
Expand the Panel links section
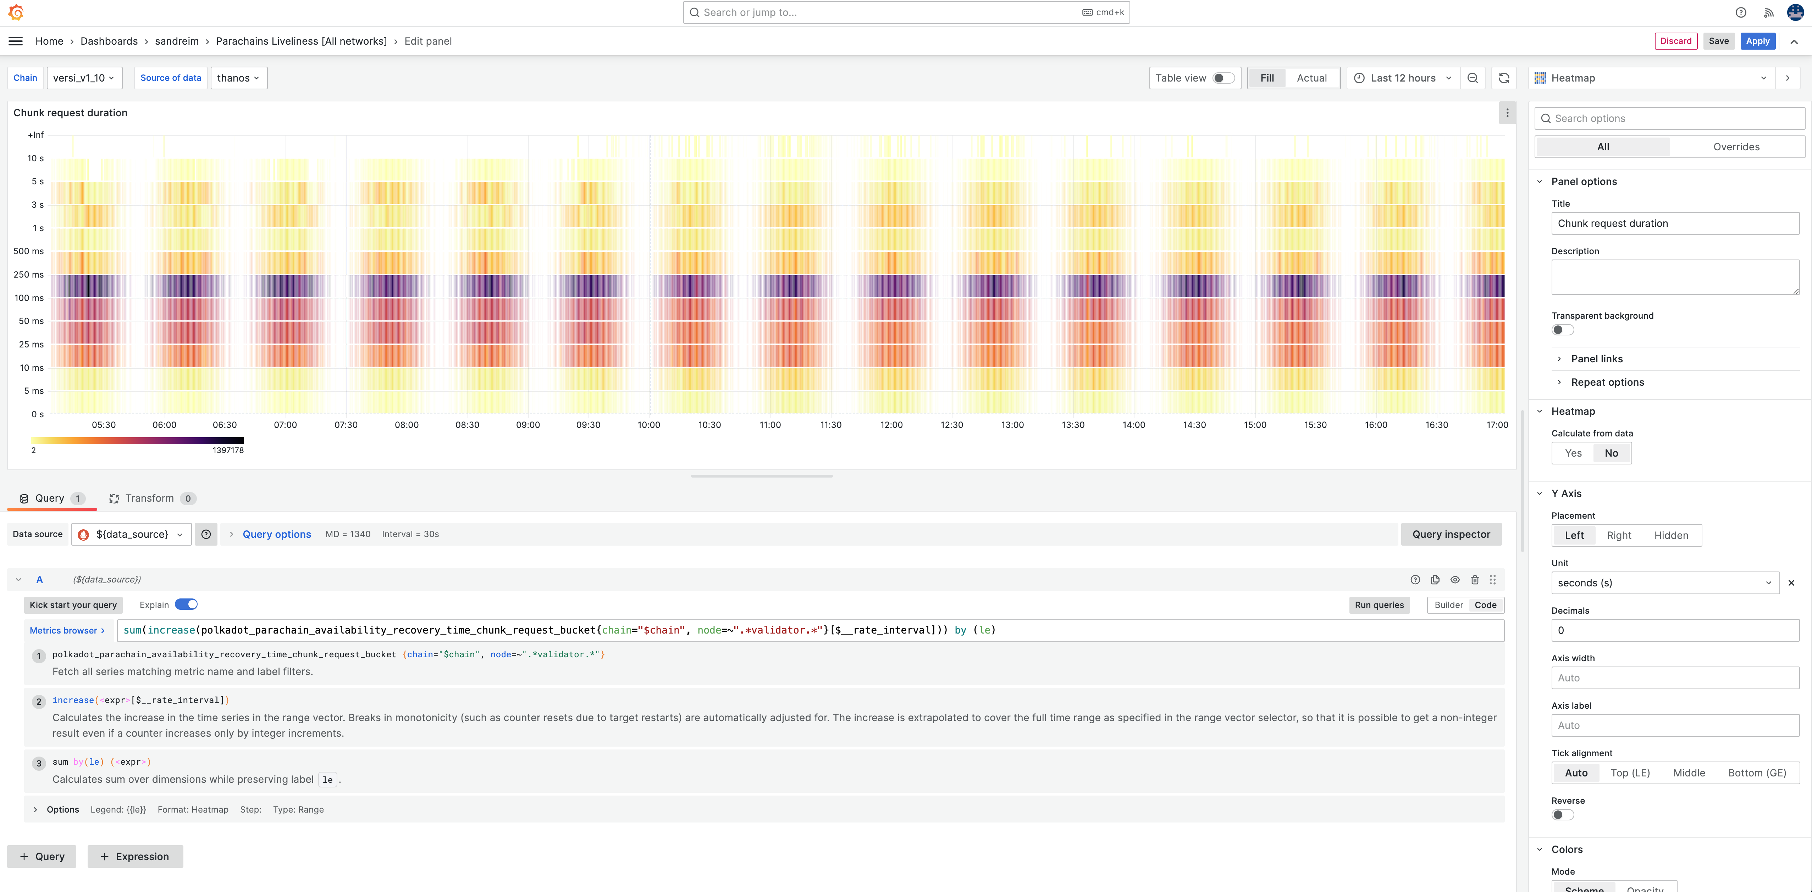click(1596, 359)
